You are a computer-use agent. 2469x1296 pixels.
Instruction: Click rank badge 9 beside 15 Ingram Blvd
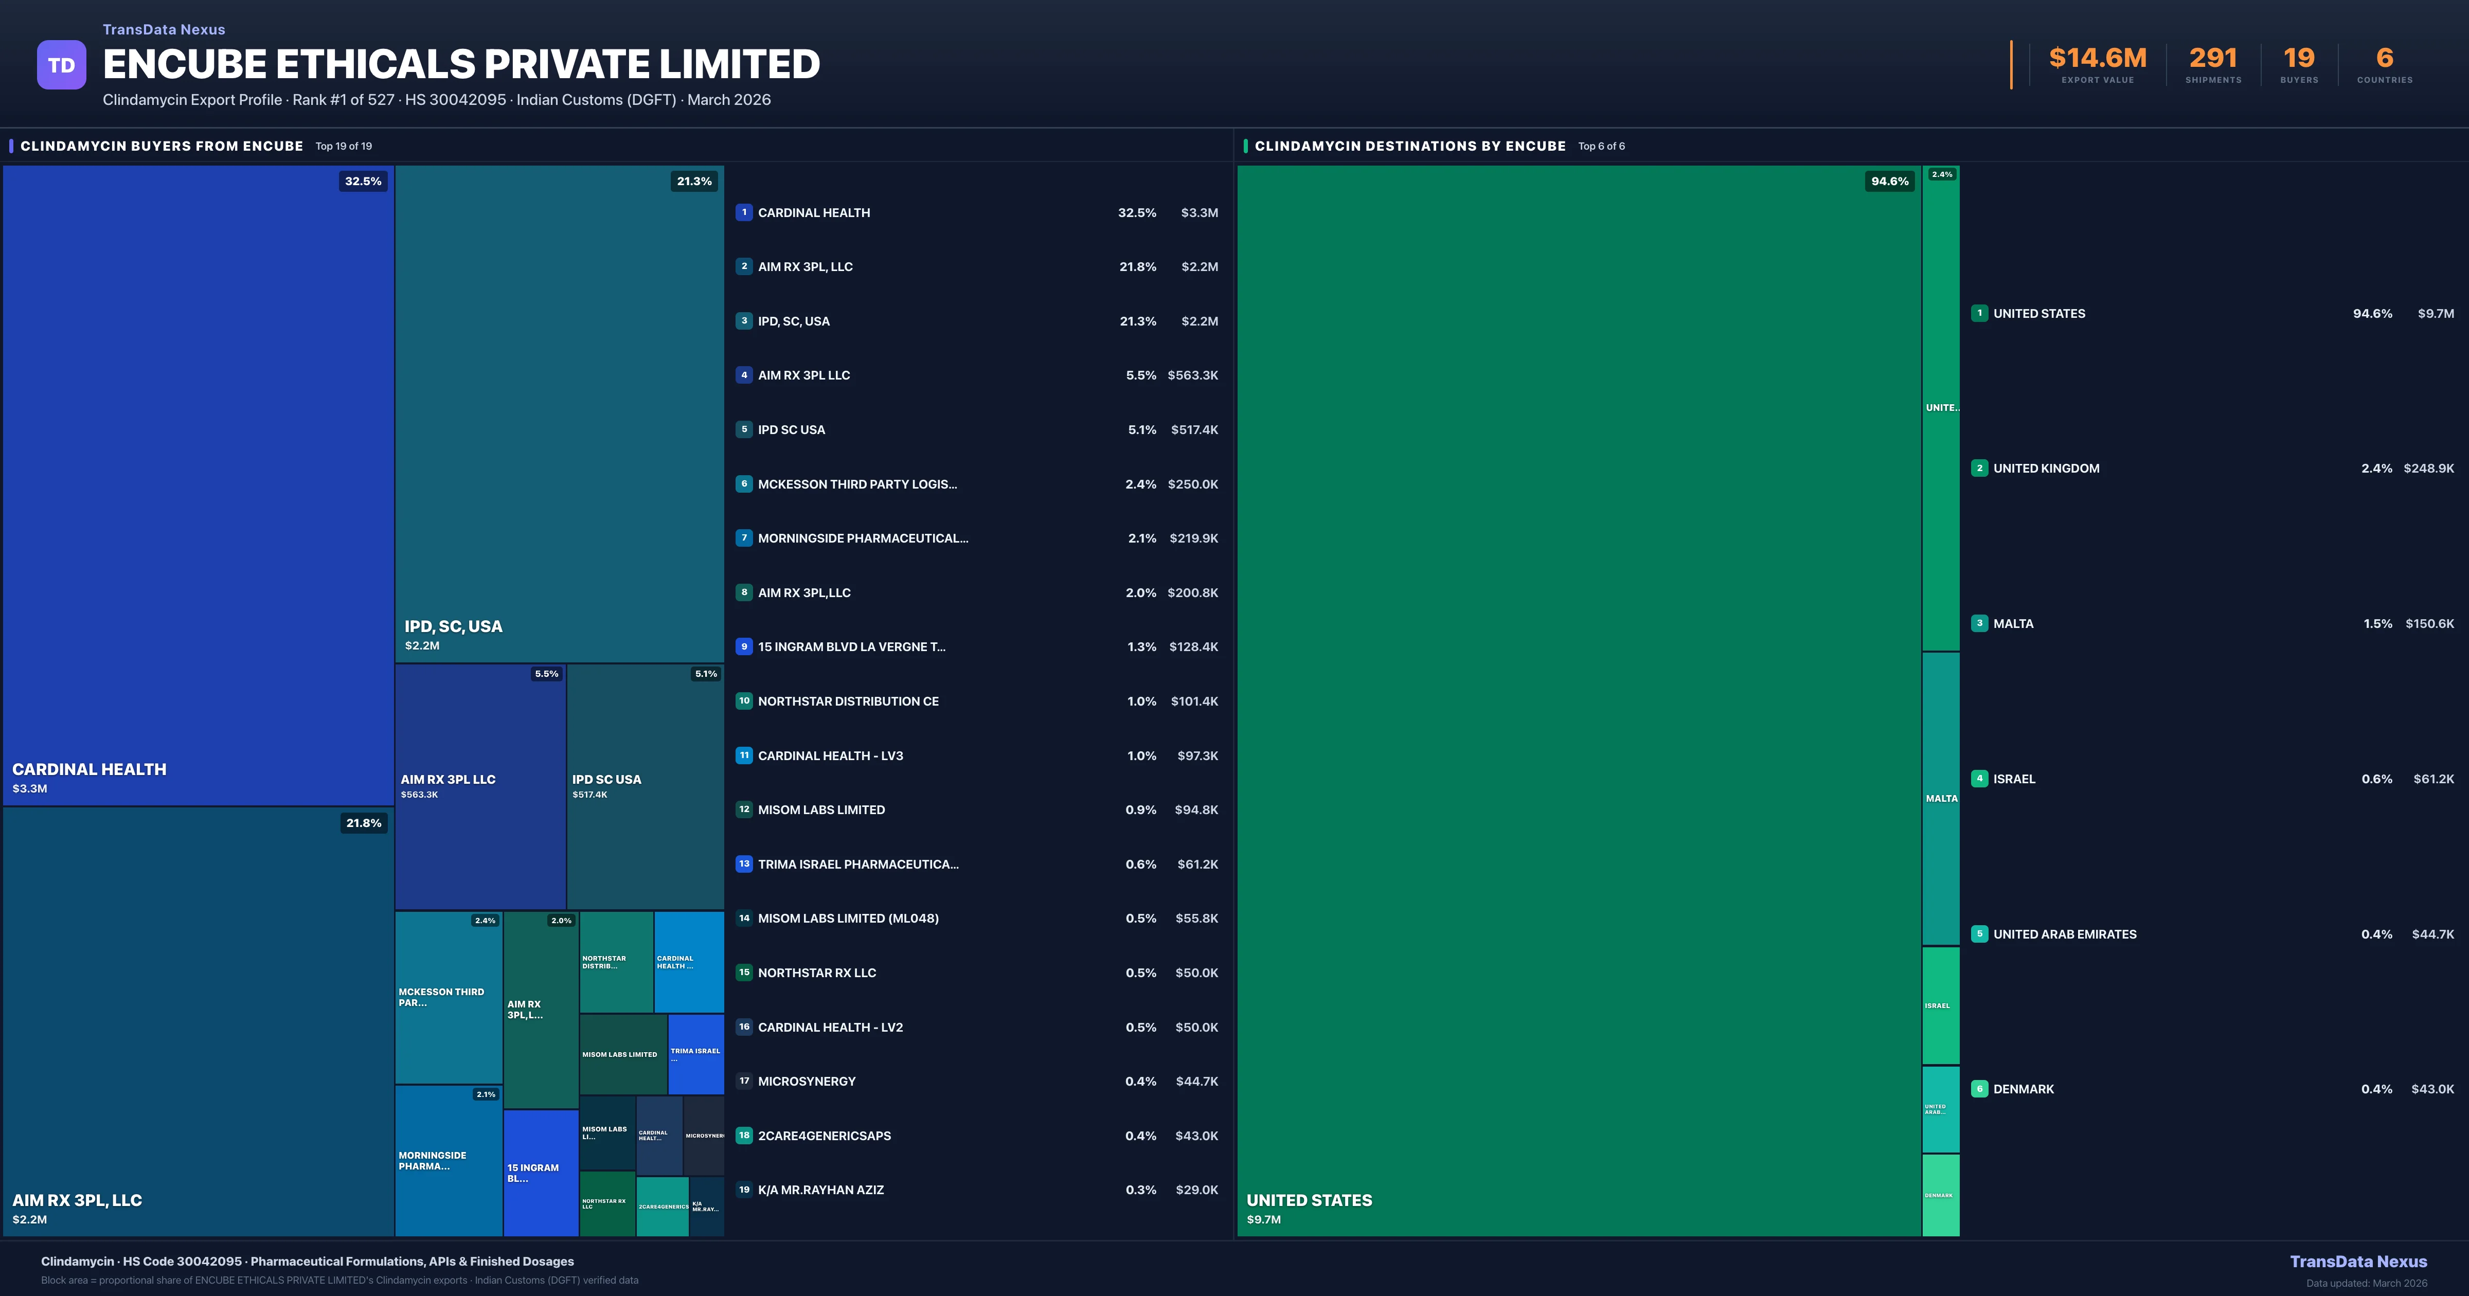point(744,647)
